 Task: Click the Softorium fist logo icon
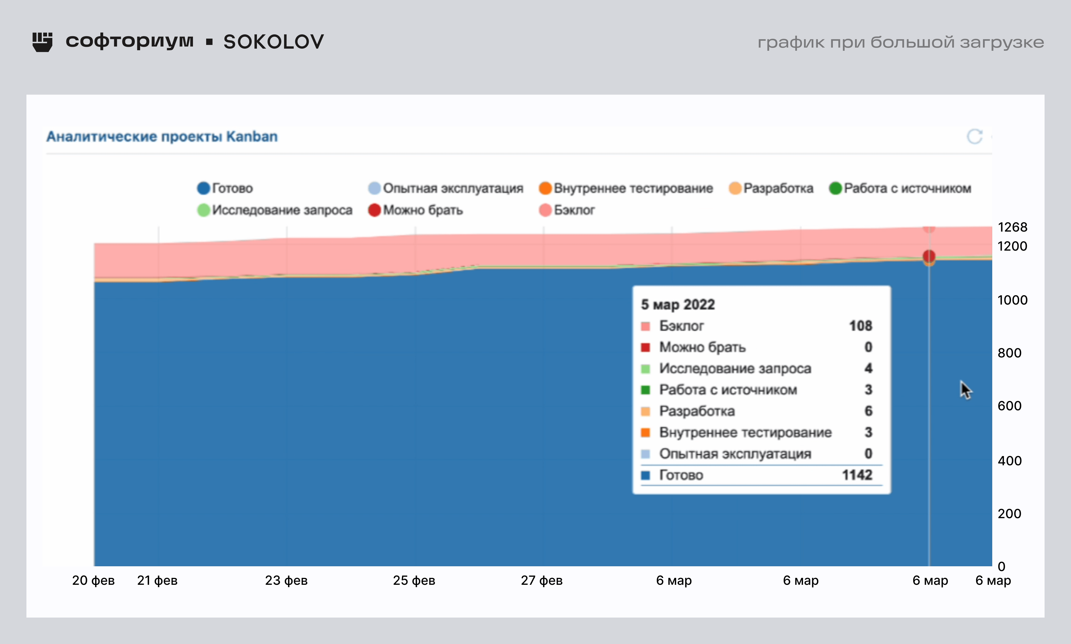point(43,42)
